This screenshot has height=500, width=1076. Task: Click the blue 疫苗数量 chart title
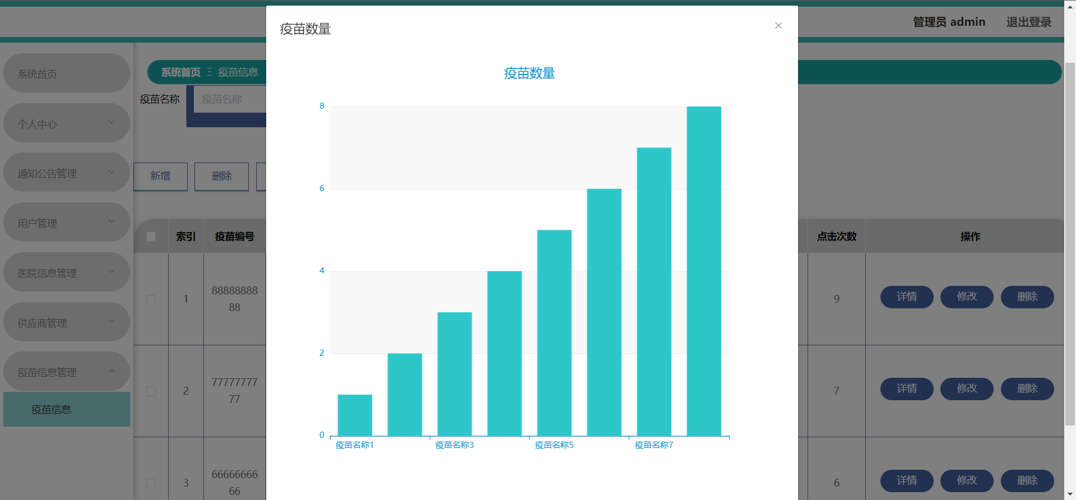click(x=529, y=73)
